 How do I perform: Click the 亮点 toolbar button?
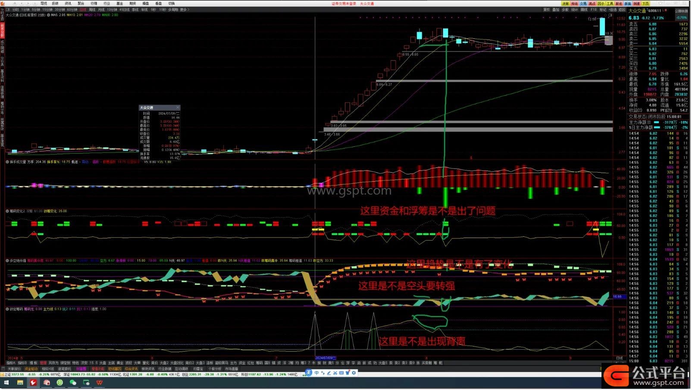pos(592,3)
